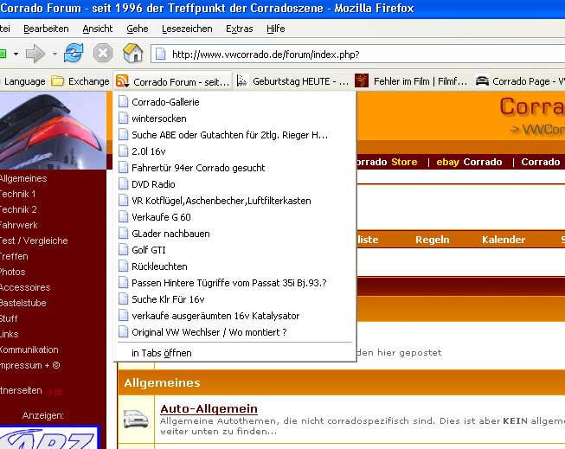This screenshot has width=565, height=449.
Task: Open Kalender in forum navigation
Action: coord(504,240)
